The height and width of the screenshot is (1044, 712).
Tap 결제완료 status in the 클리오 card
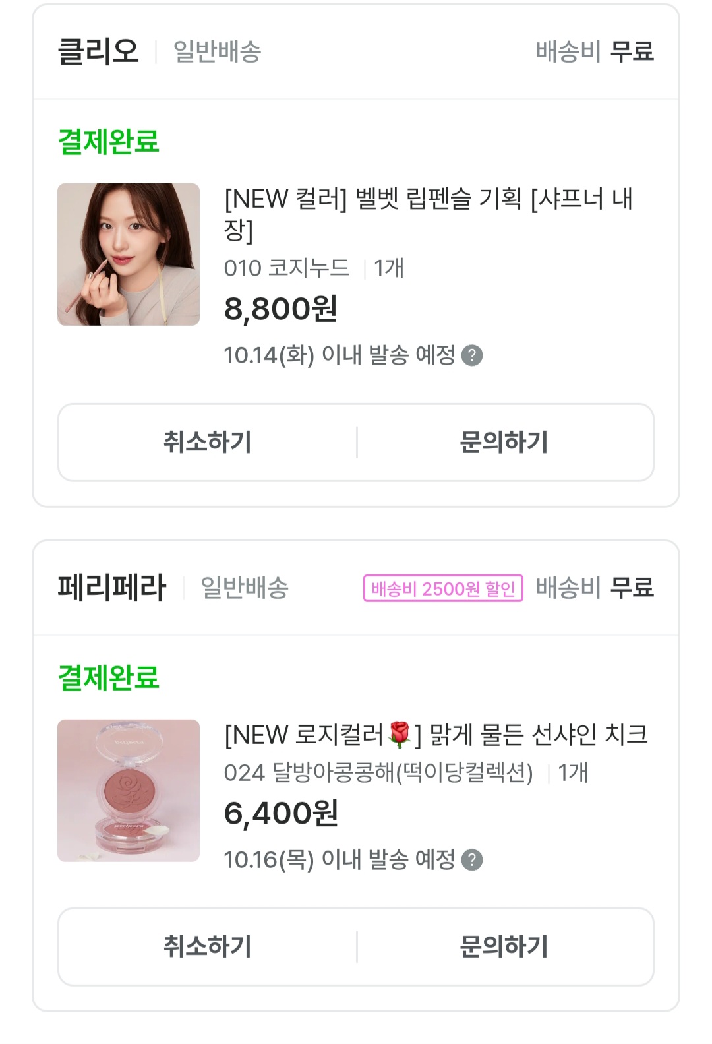109,141
